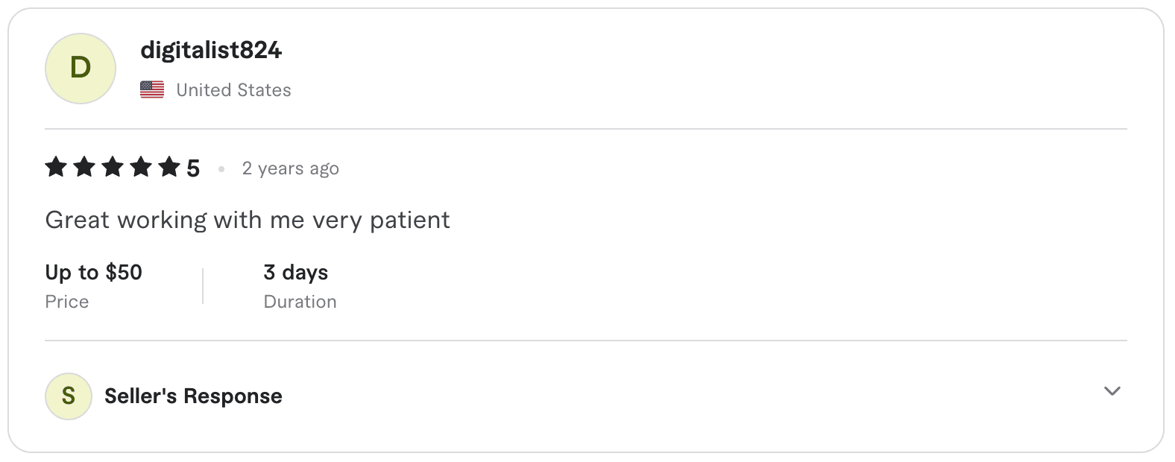Click the Duration label

[x=300, y=302]
